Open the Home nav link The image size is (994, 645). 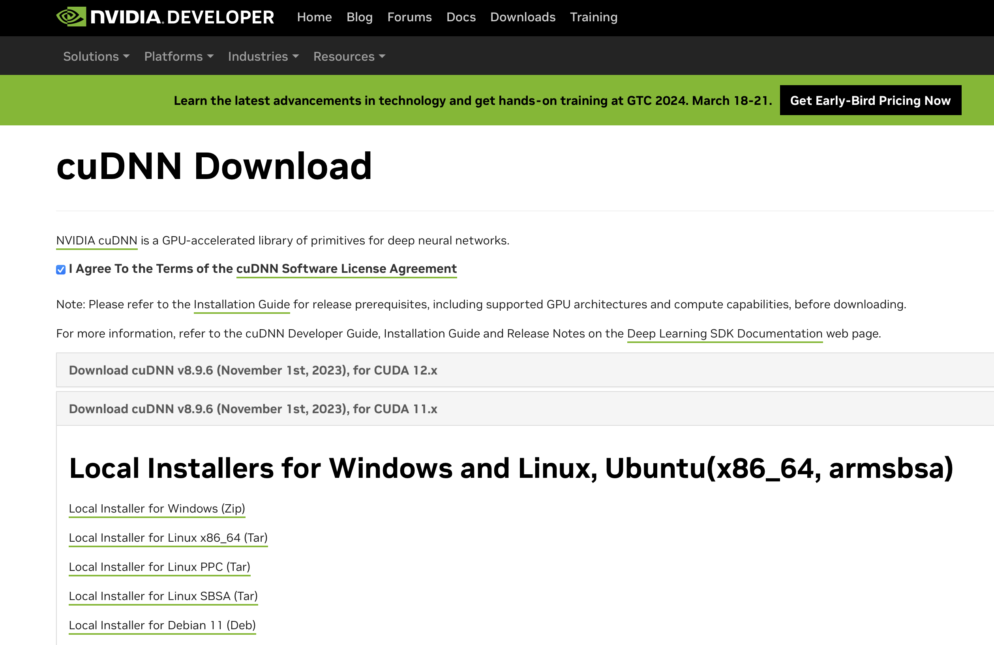click(314, 17)
